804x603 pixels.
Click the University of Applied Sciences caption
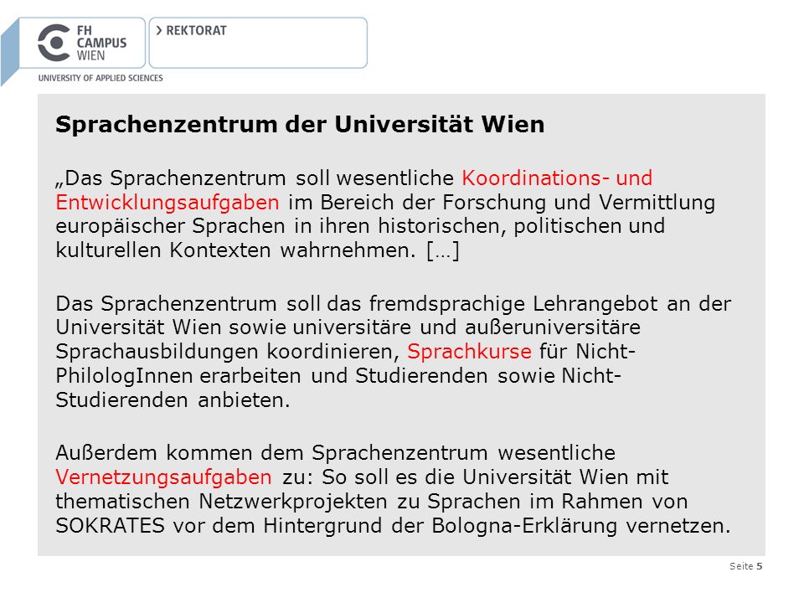(100, 78)
